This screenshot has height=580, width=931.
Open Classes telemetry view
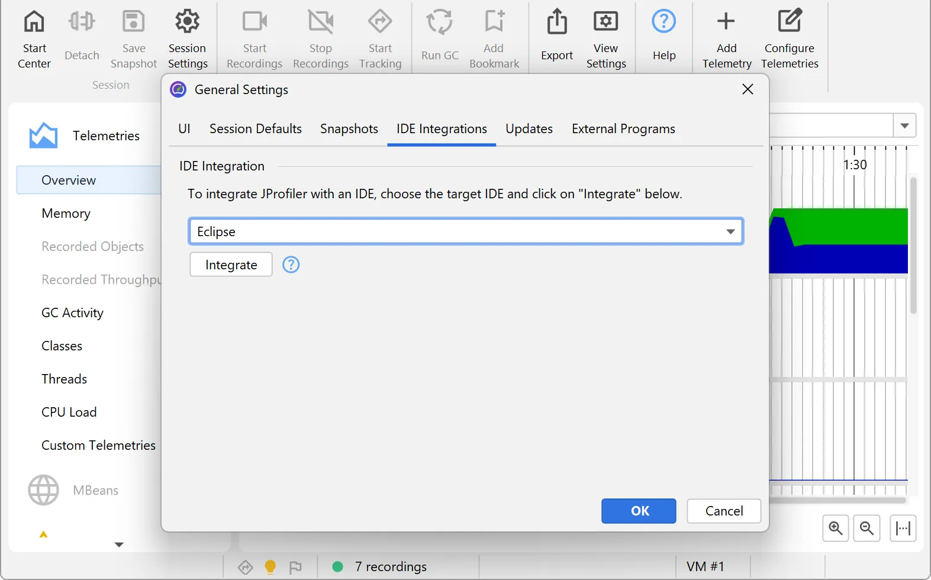tap(62, 346)
